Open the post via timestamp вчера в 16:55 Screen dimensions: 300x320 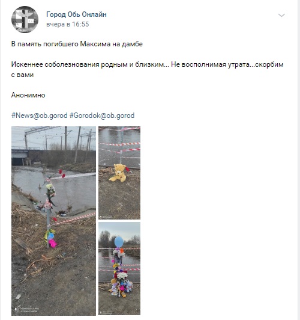[68, 24]
